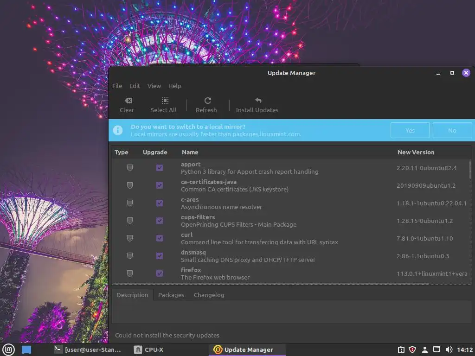Viewport: 475px width, 356px height.
Task: Uncheck the firefox upgrade checkbox
Action: coord(160,273)
